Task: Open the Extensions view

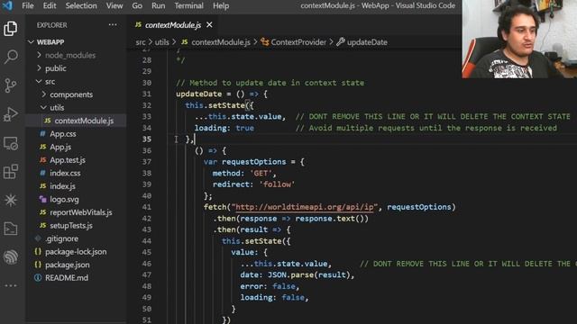Action: click(10, 172)
